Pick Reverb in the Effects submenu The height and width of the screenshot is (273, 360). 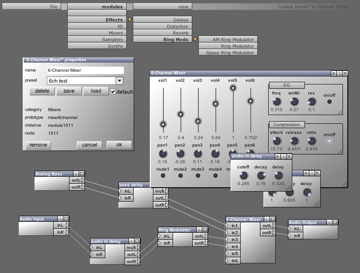pos(163,33)
